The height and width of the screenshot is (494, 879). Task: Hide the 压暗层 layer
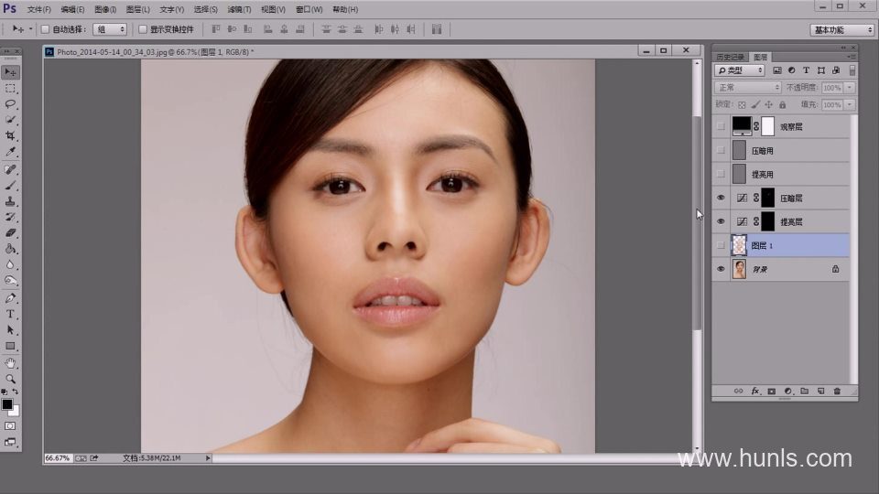pyautogui.click(x=721, y=198)
